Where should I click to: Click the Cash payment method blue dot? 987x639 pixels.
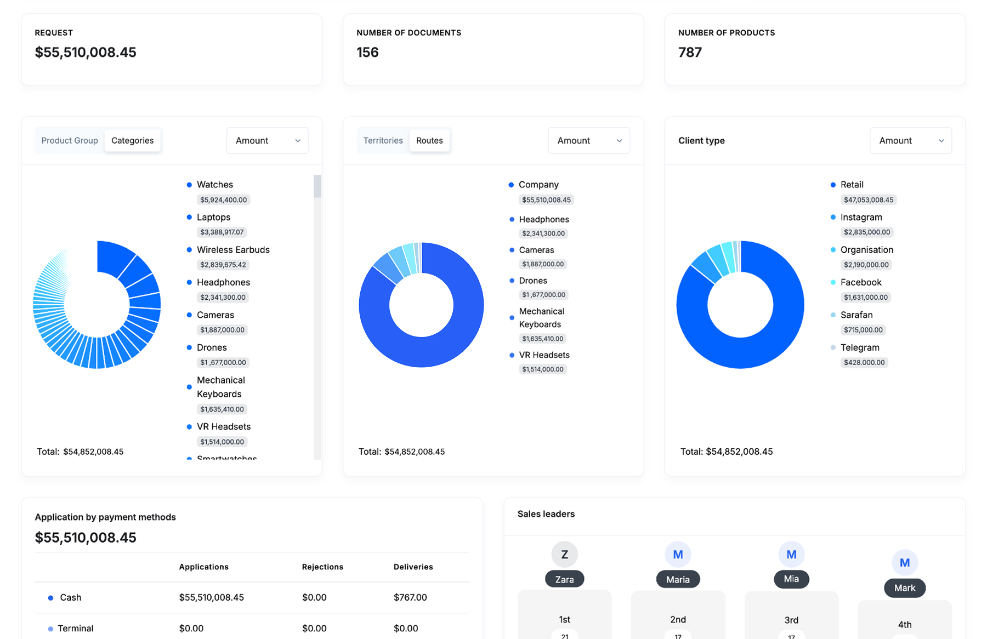pyautogui.click(x=50, y=598)
